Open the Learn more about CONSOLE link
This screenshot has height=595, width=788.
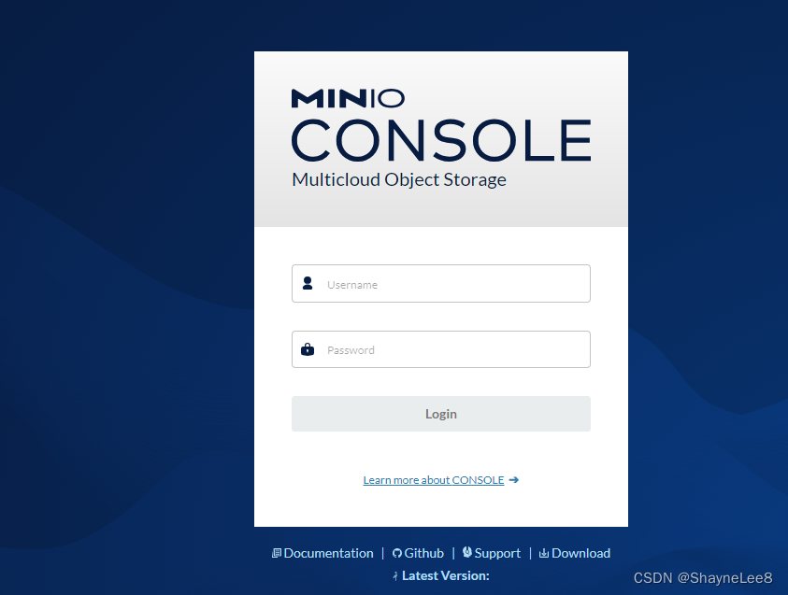click(x=433, y=480)
